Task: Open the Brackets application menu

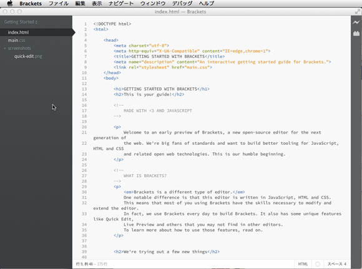Action: pyautogui.click(x=31, y=4)
